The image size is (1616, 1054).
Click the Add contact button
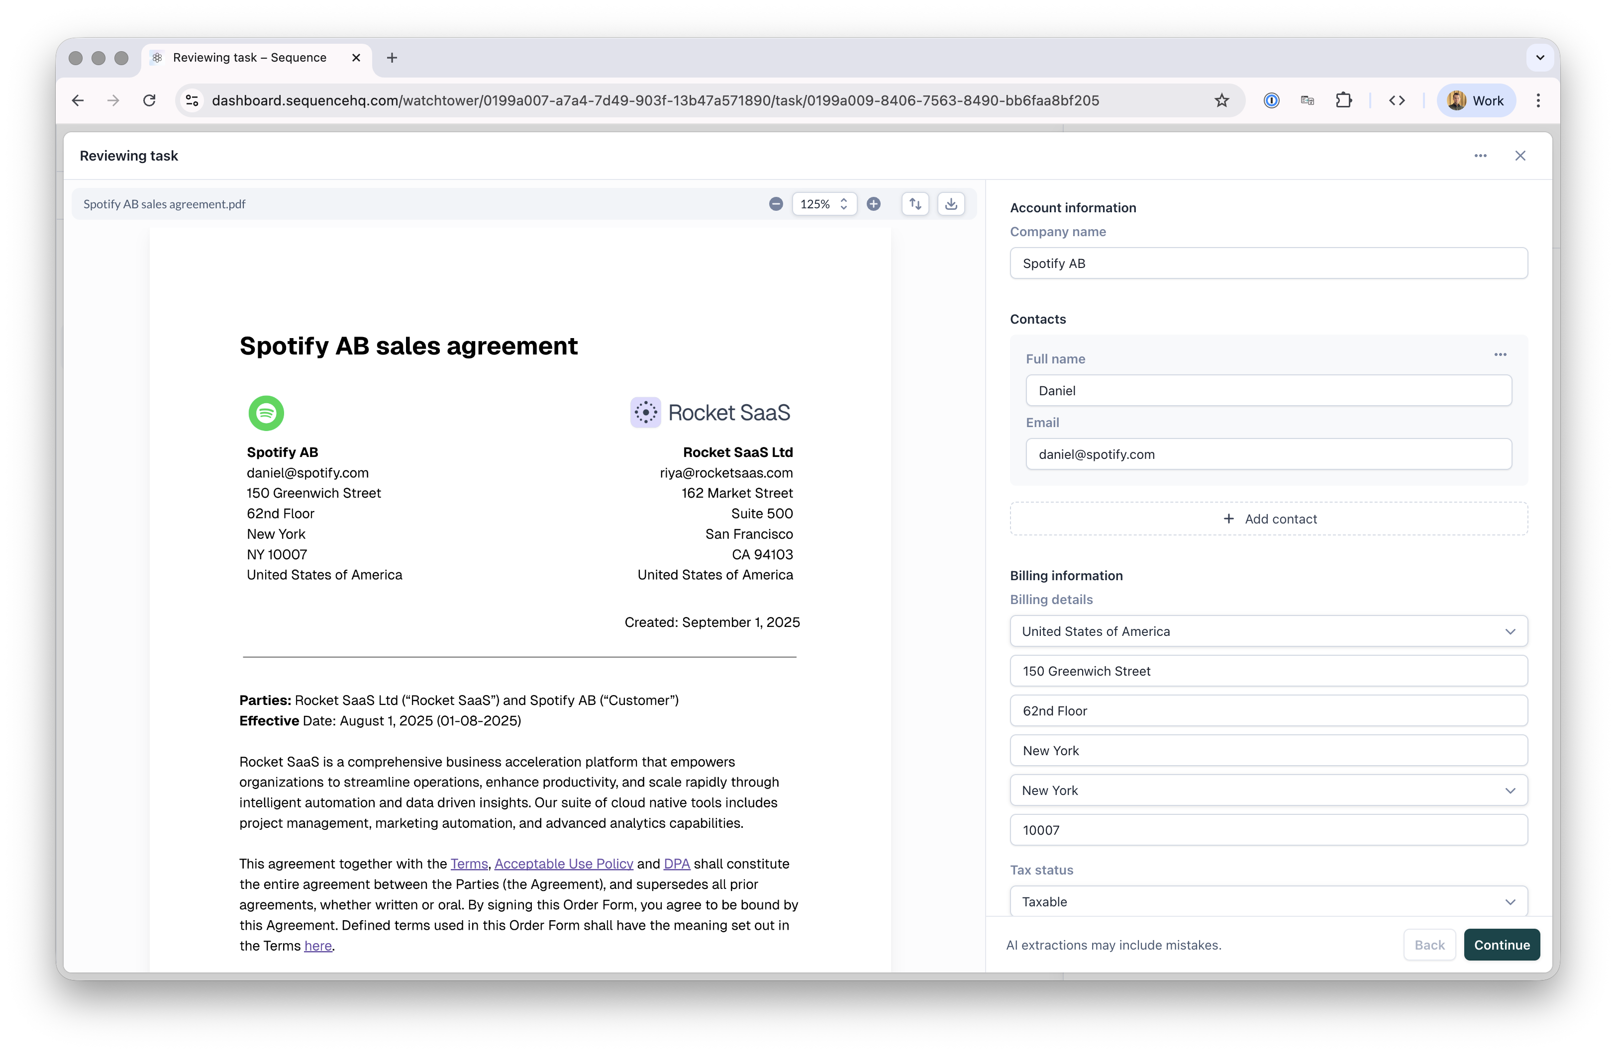pyautogui.click(x=1268, y=519)
